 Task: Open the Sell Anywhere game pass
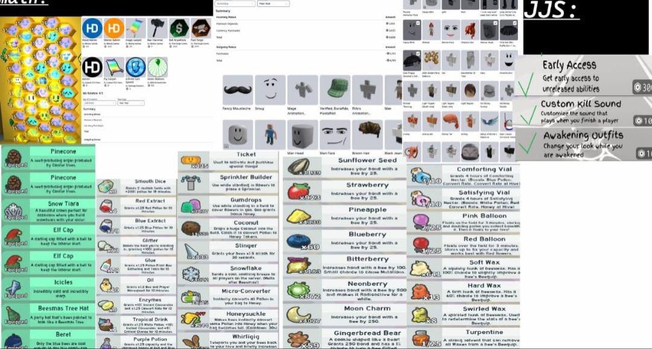click(179, 28)
